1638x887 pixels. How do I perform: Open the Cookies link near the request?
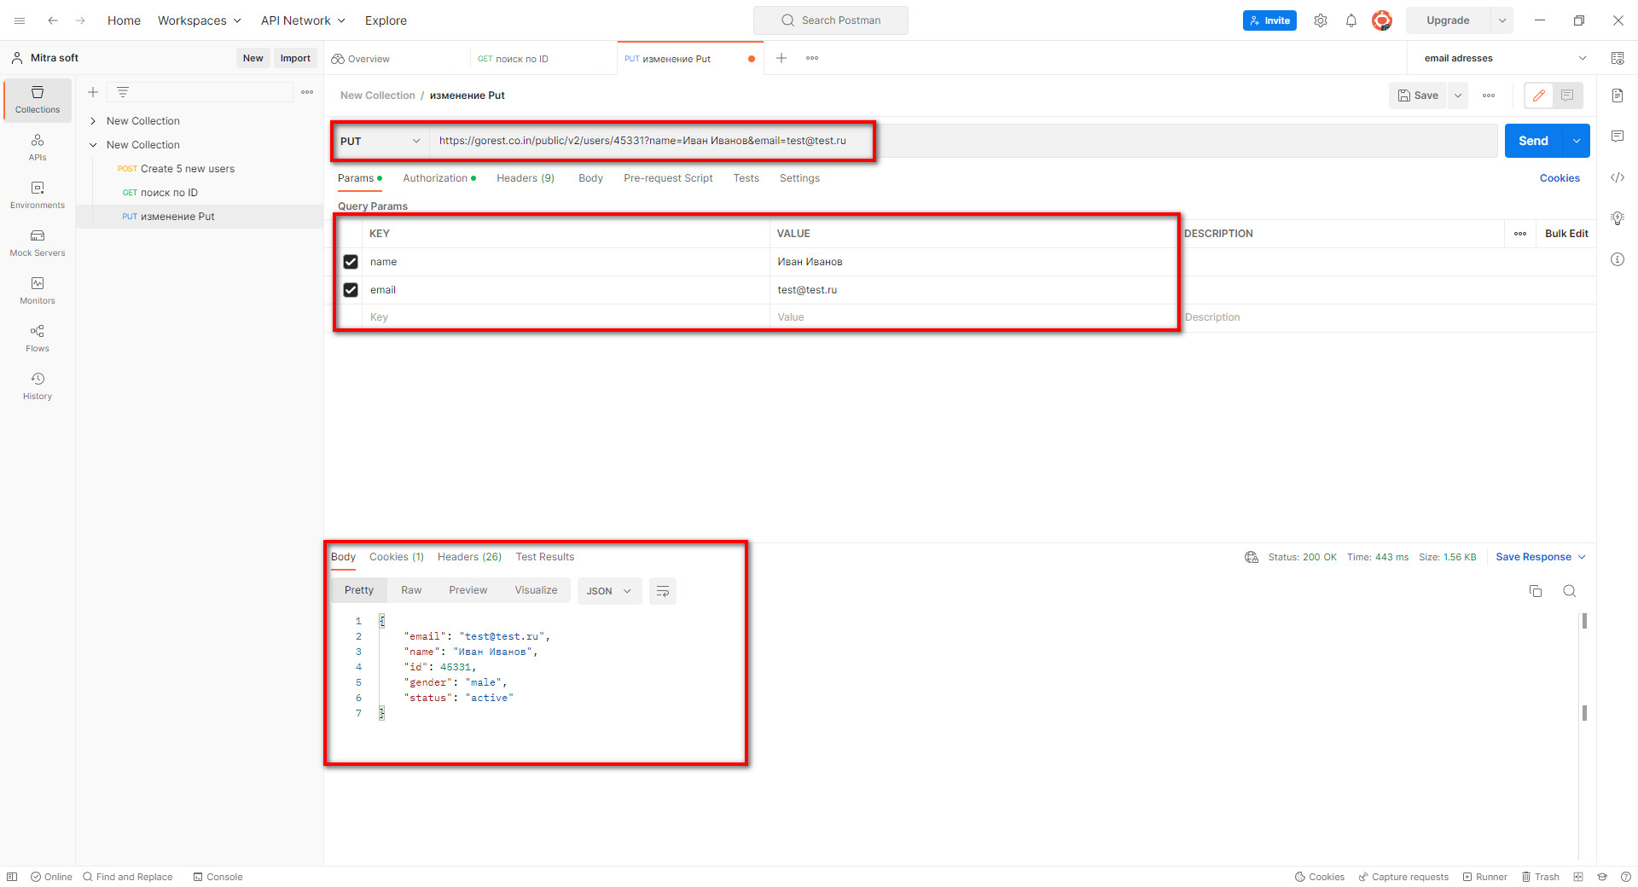pos(1560,178)
